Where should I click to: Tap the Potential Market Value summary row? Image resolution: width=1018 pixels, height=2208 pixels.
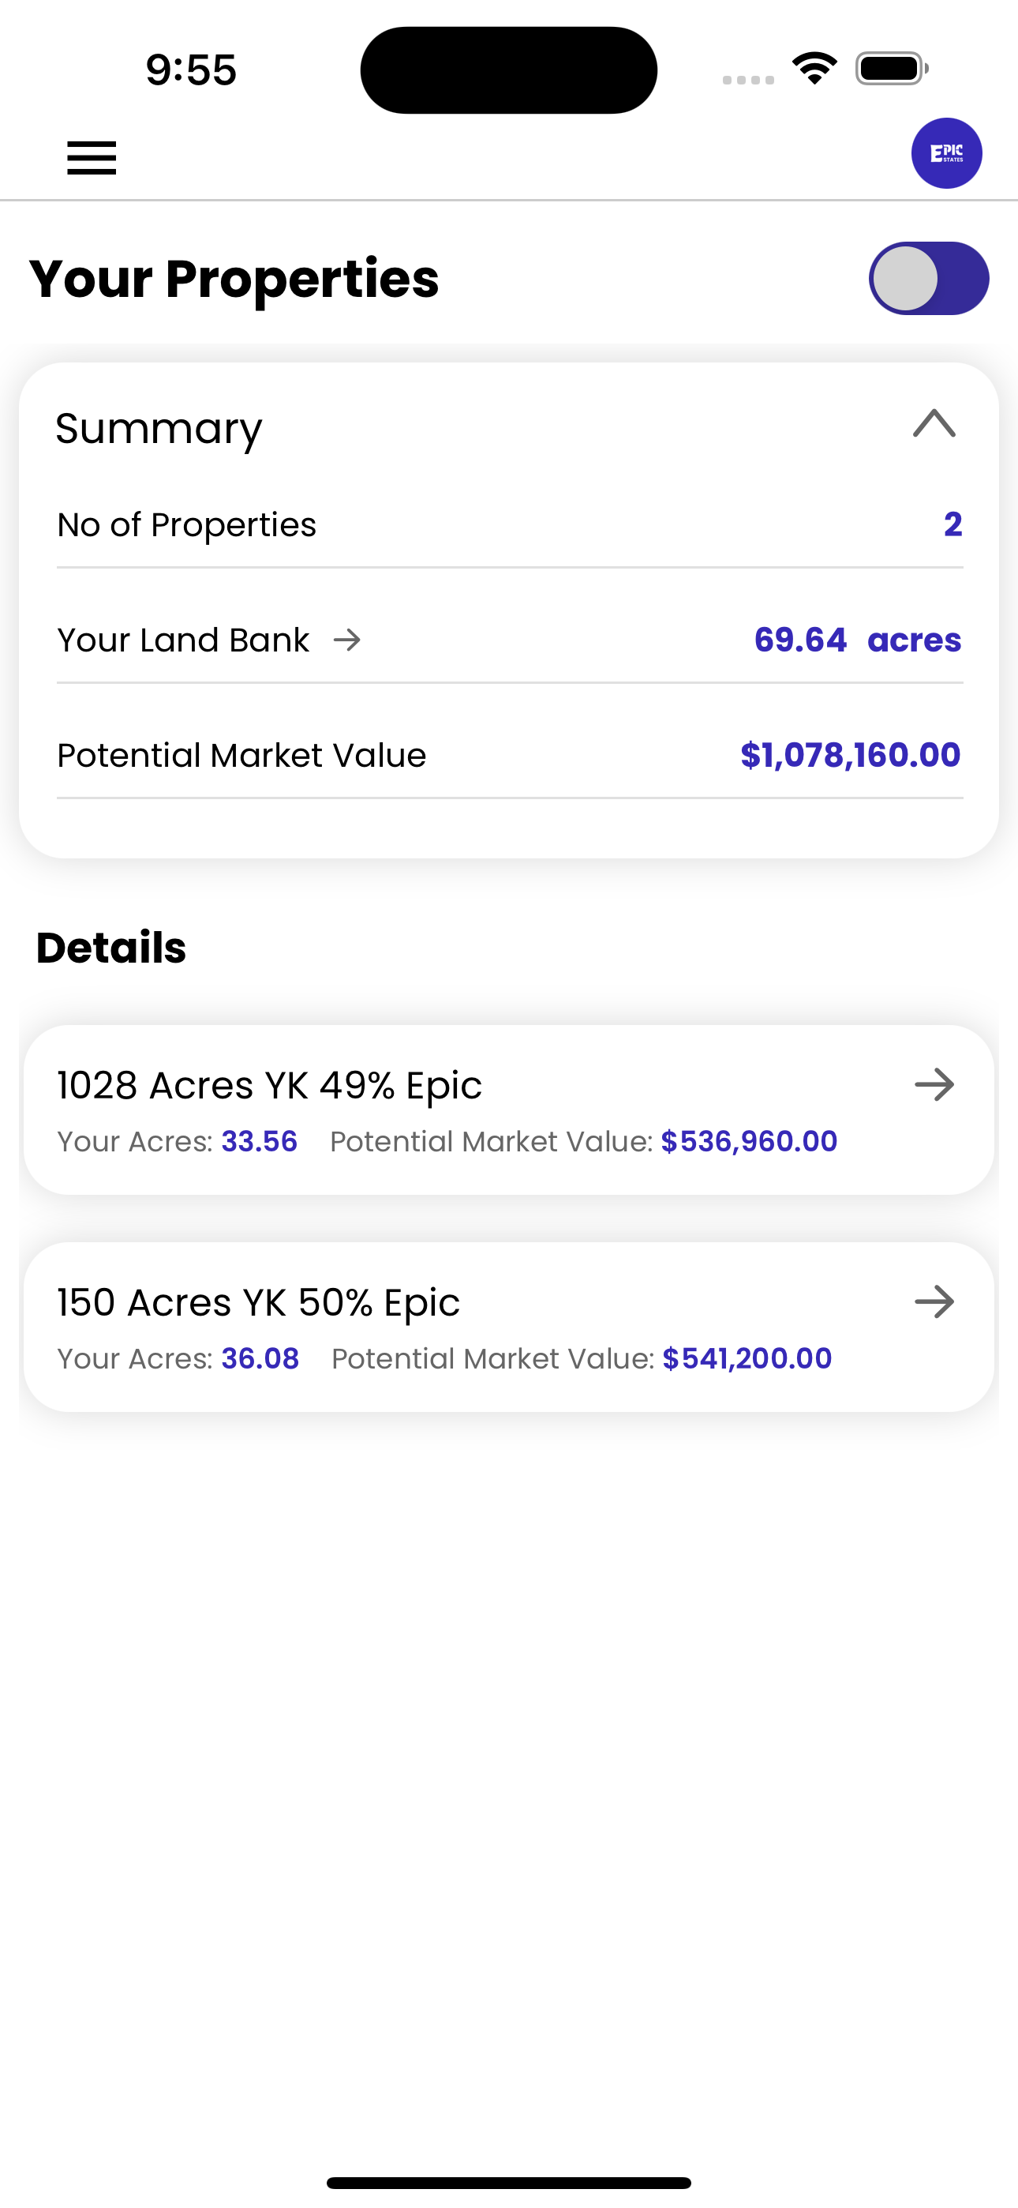coord(510,755)
